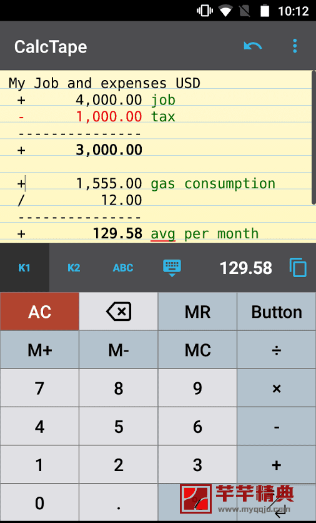Open the three-dot overflow menu

[x=295, y=46]
